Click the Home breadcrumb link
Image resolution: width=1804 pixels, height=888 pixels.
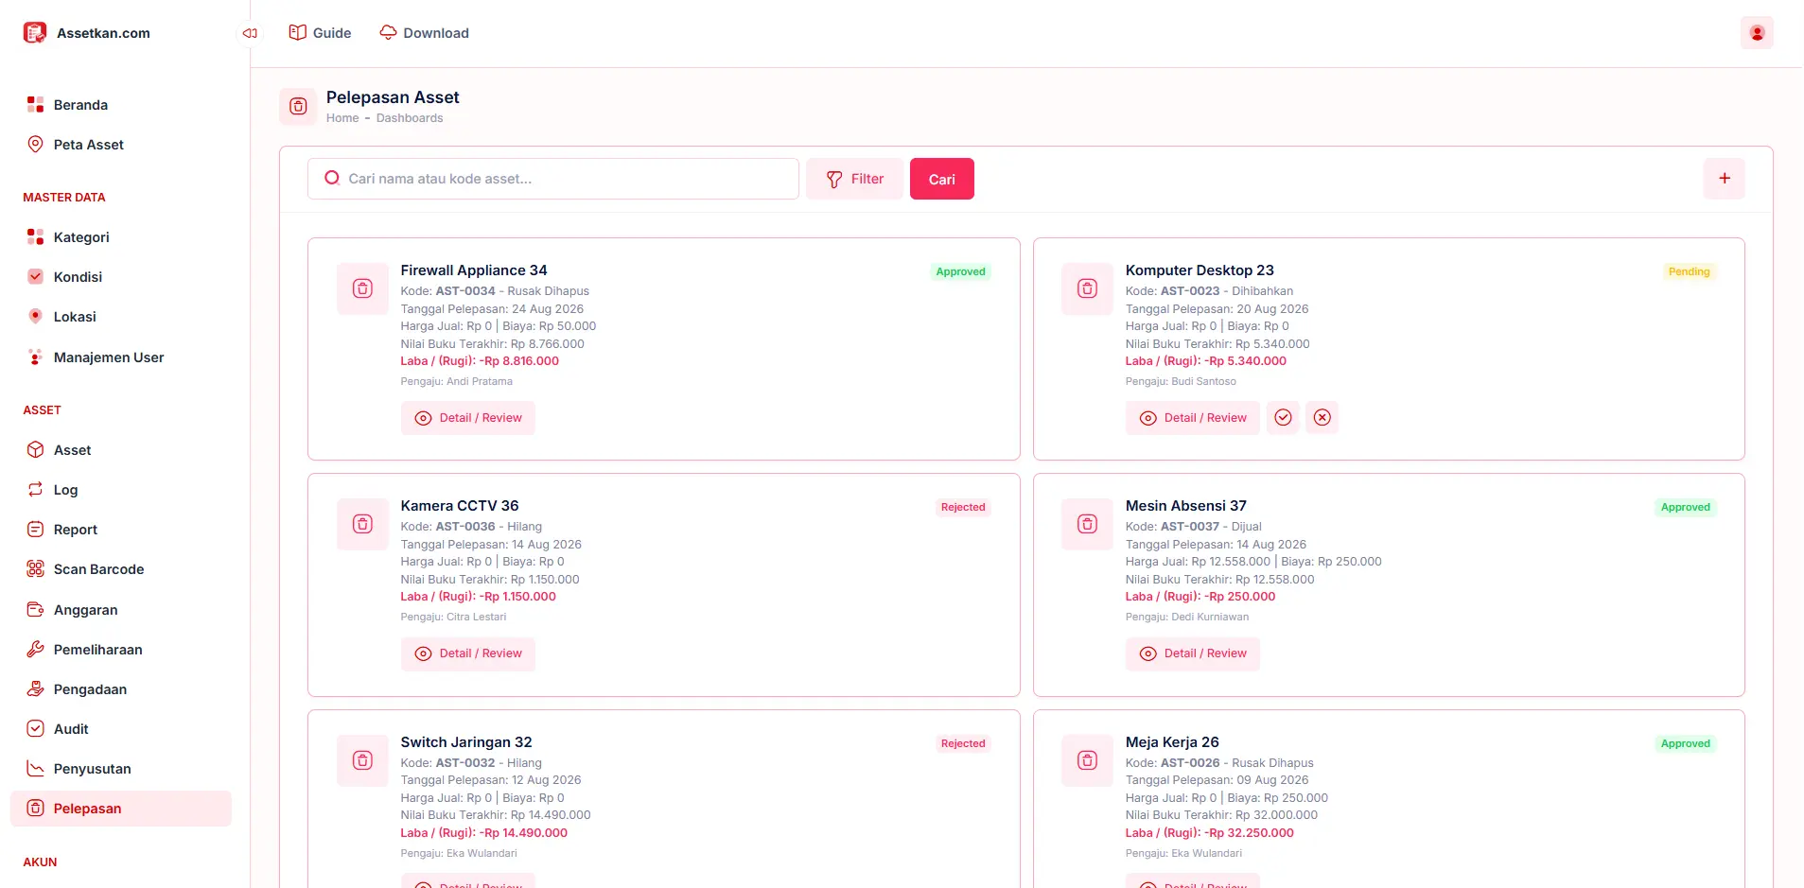click(x=342, y=118)
